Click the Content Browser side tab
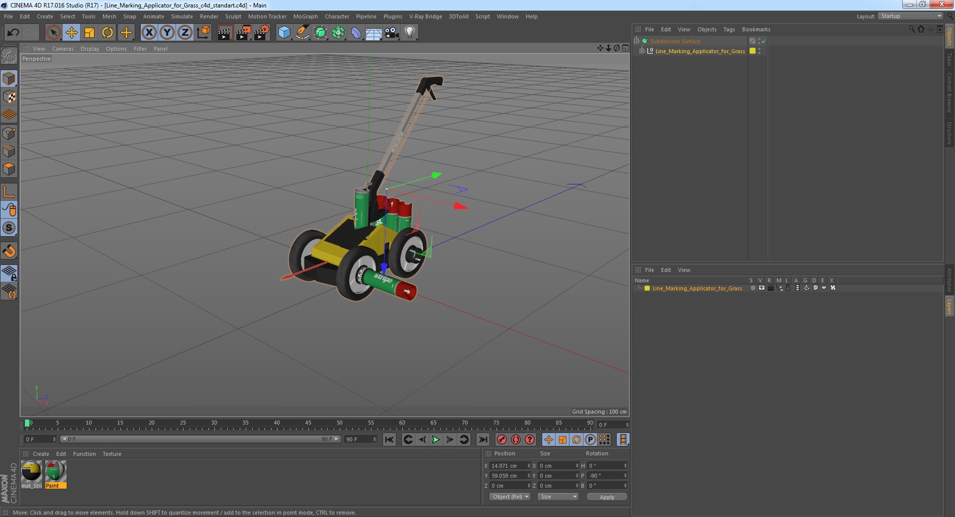955x517 pixels. (949, 93)
